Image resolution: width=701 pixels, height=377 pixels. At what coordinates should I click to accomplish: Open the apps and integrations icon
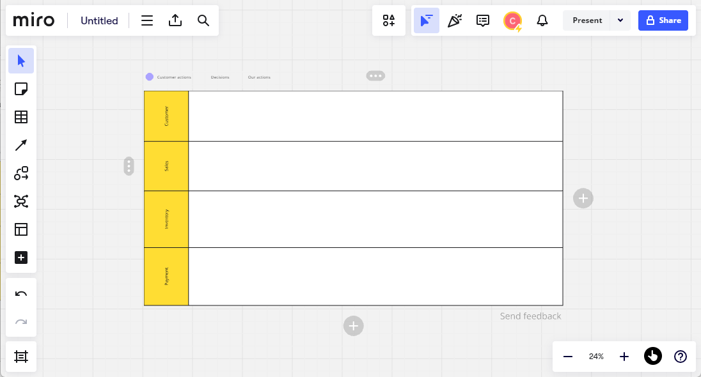tap(389, 20)
